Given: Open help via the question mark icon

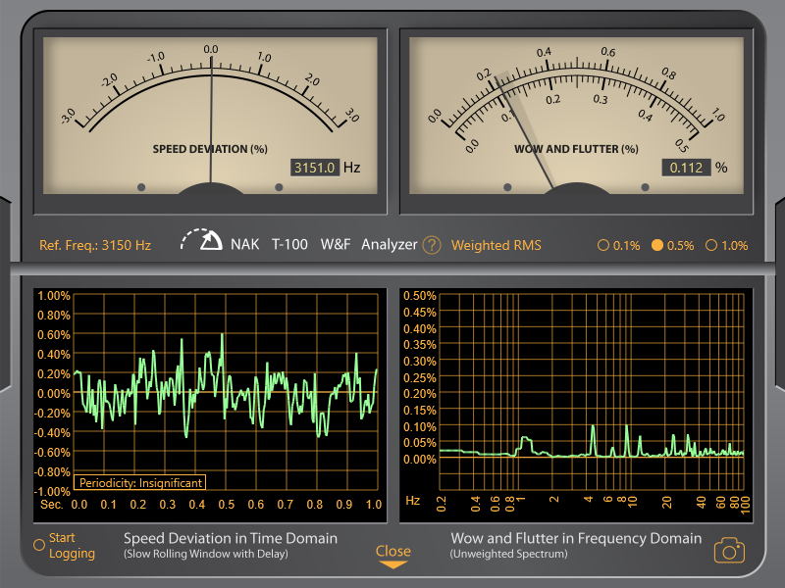Looking at the screenshot, I should coord(432,245).
